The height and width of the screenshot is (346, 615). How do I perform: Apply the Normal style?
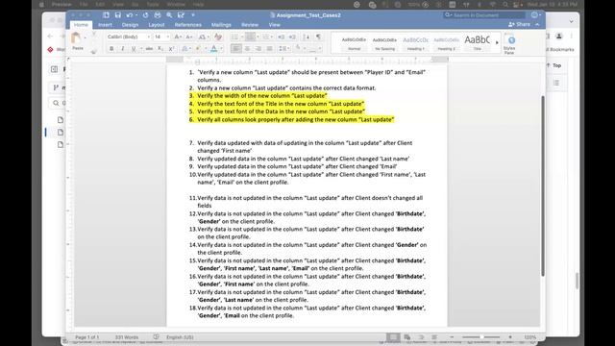tap(354, 43)
